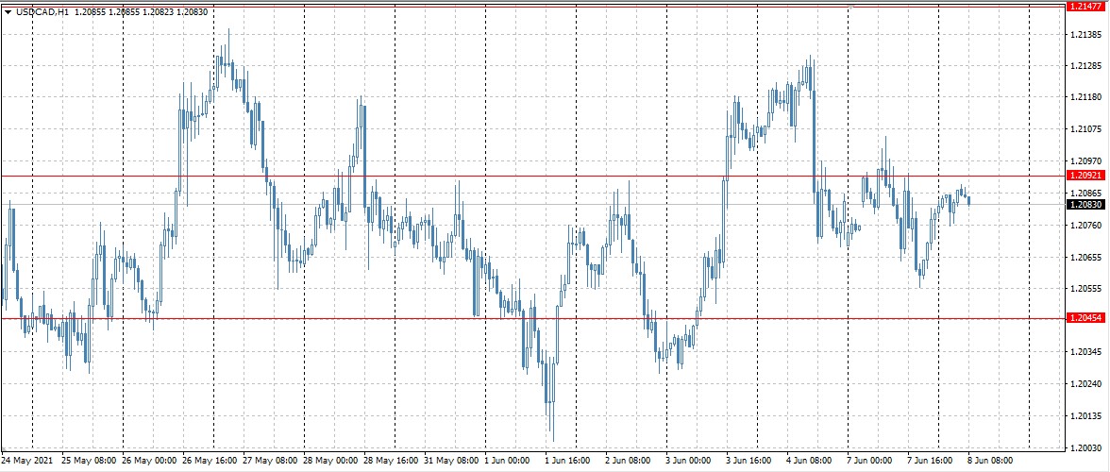Click the 1.21385 value on the price axis
This screenshot has width=1110, height=472.
coord(1085,34)
